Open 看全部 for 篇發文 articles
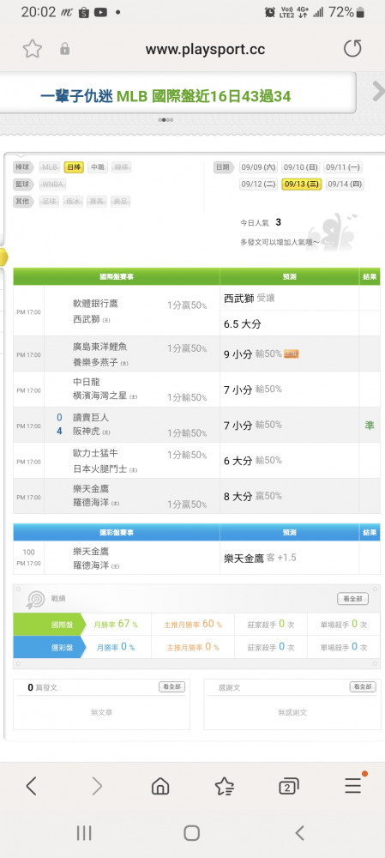 (171, 686)
